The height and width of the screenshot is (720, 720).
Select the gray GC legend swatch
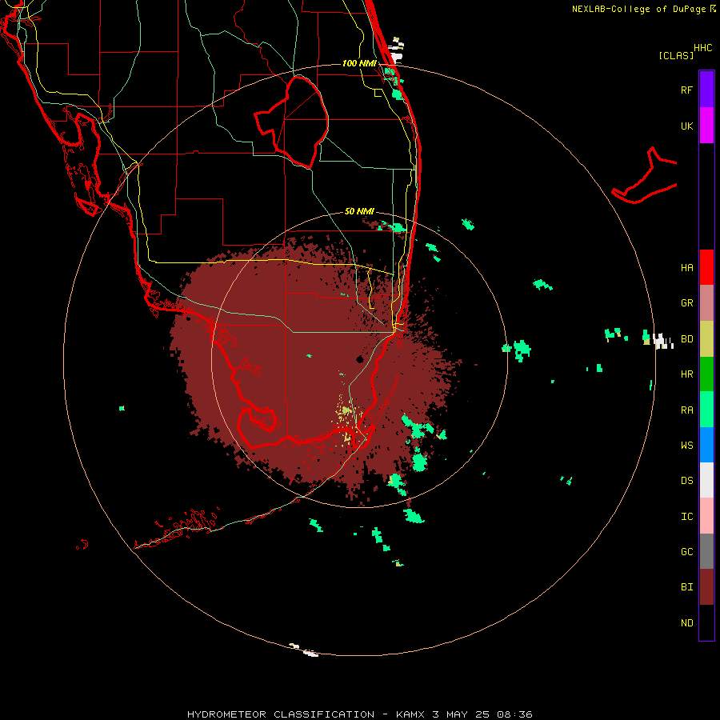[706, 551]
